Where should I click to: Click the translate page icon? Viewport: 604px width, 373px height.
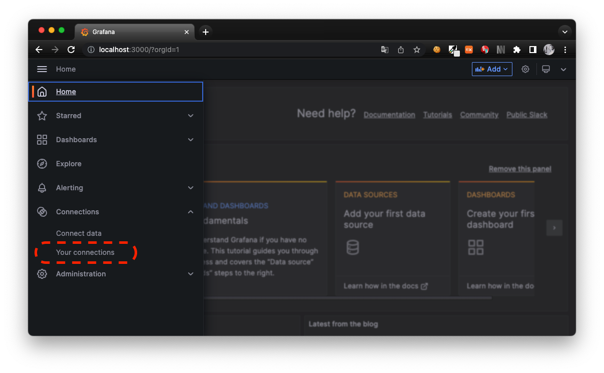[384, 50]
